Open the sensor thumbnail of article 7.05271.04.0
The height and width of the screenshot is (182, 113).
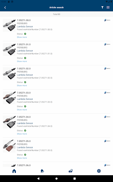(x=9, y=122)
